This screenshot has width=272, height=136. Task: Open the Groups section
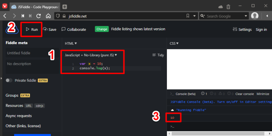pos(12,95)
